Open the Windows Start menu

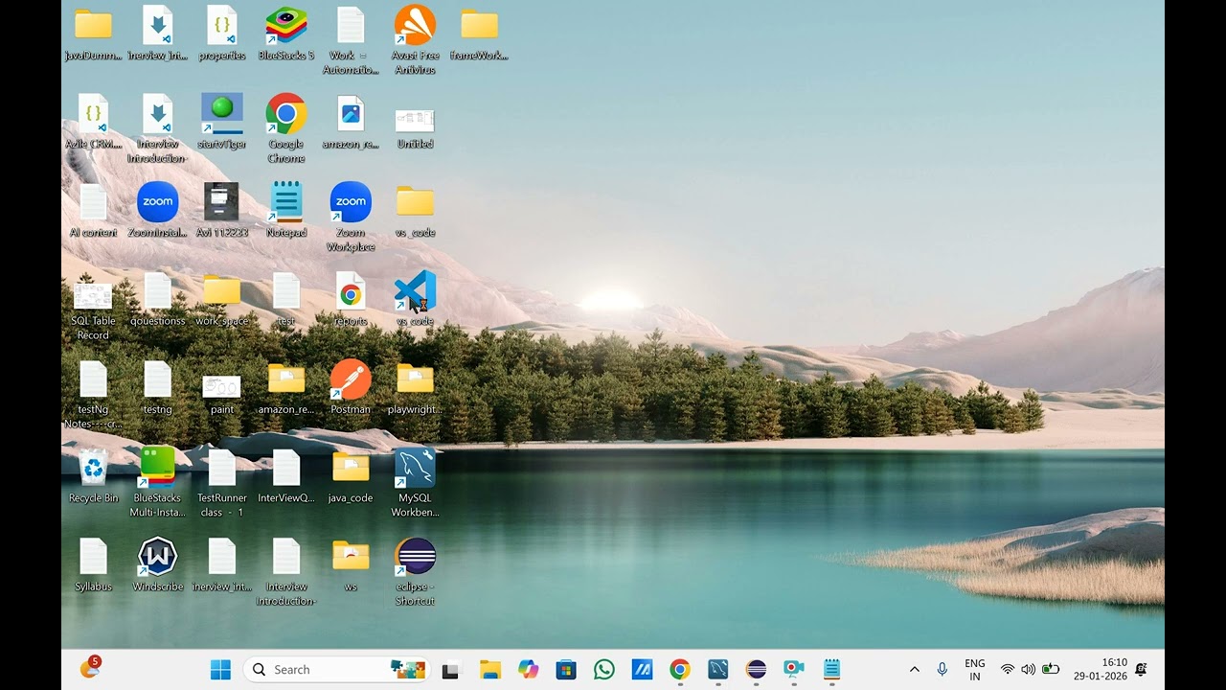pyautogui.click(x=220, y=670)
